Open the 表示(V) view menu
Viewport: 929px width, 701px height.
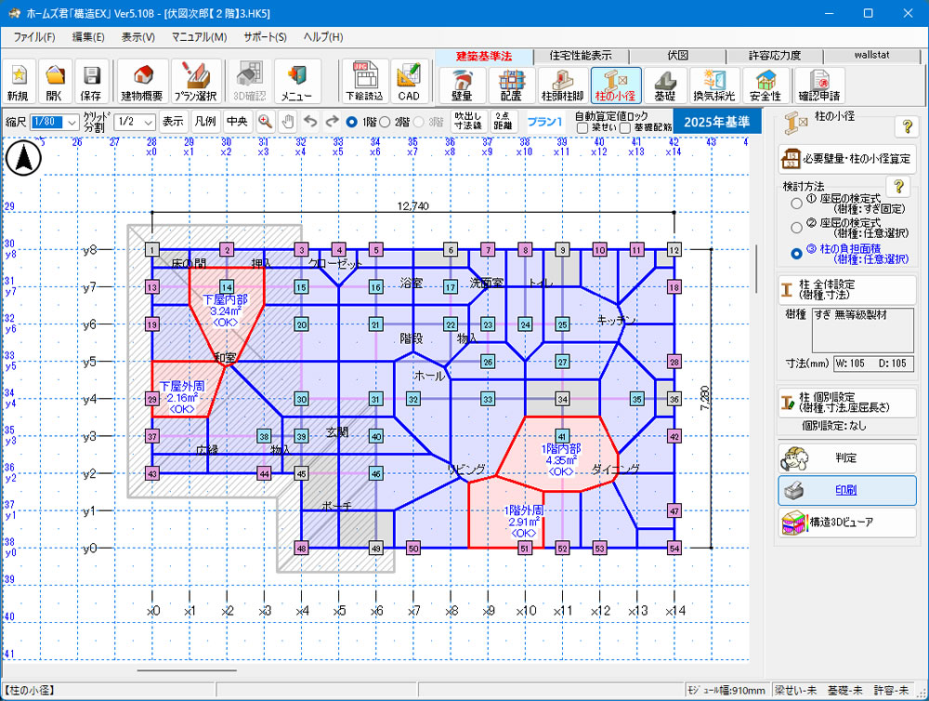[x=137, y=37]
